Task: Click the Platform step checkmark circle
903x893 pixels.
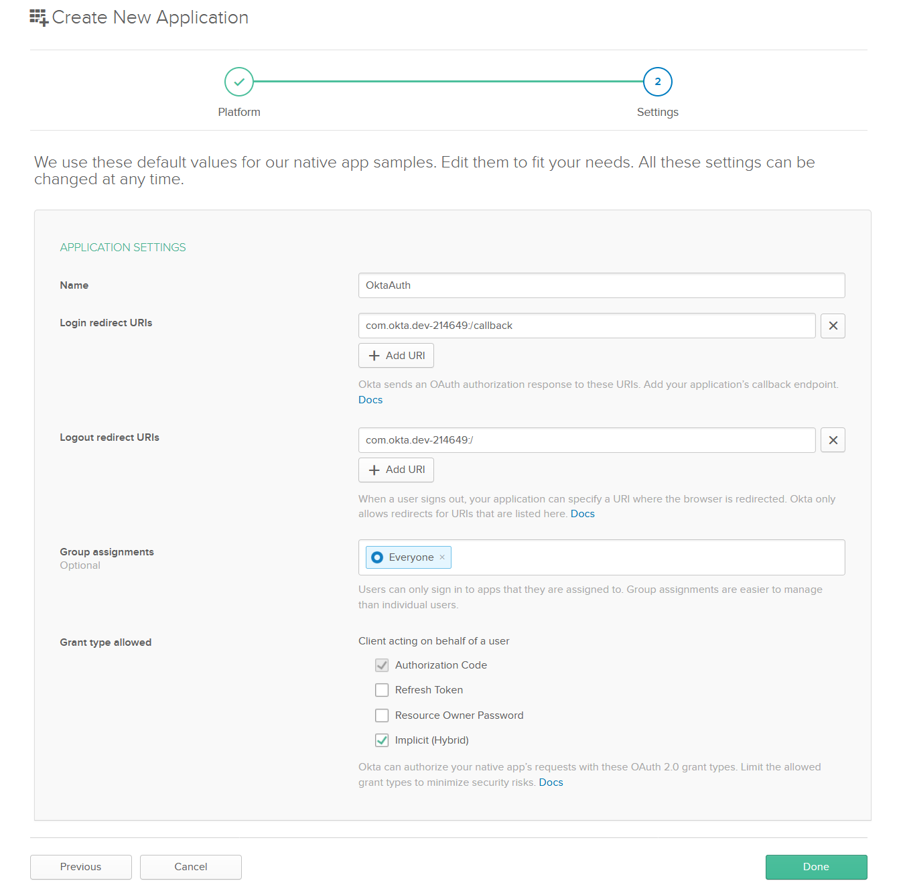Action: pos(239,82)
